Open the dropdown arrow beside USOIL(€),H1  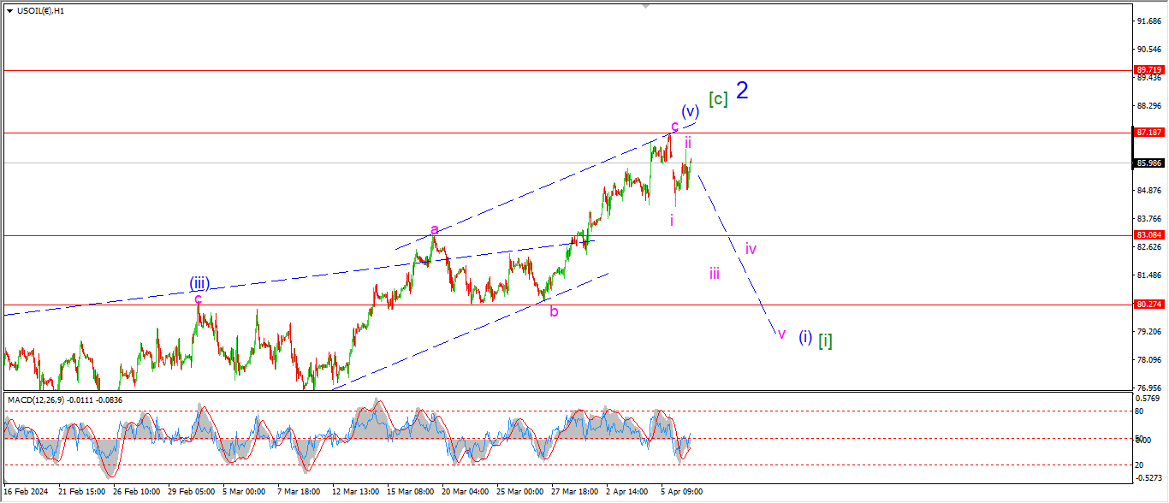point(9,11)
